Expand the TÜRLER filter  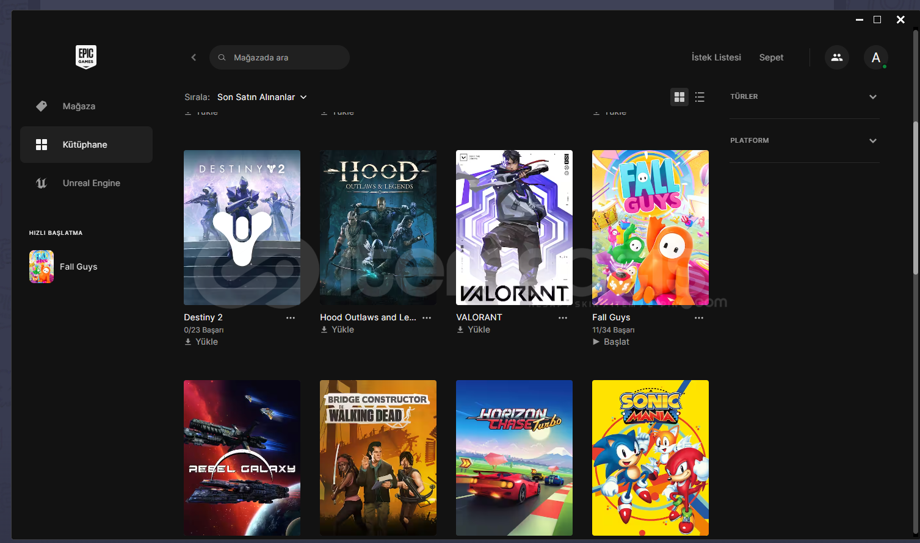point(804,96)
